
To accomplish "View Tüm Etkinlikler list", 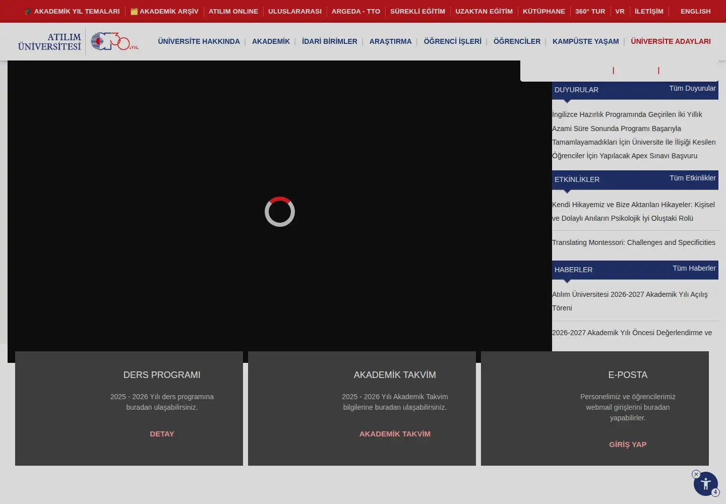I will [693, 178].
